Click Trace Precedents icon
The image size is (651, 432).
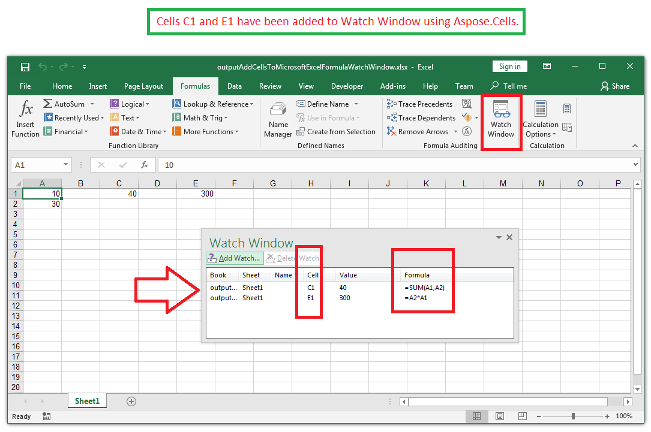pyautogui.click(x=392, y=104)
